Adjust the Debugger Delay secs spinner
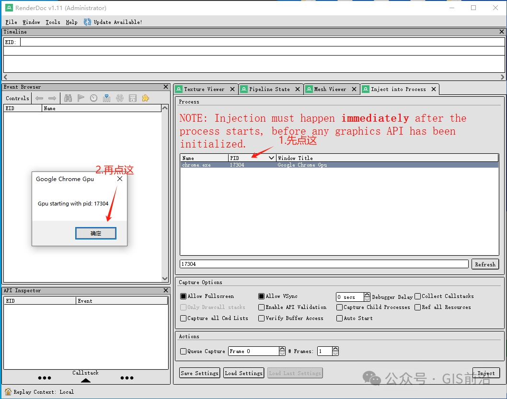 click(367, 296)
